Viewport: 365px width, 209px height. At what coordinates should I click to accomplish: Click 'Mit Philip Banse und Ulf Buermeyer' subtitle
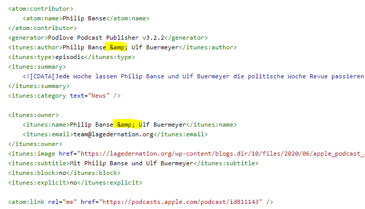pos(132,163)
